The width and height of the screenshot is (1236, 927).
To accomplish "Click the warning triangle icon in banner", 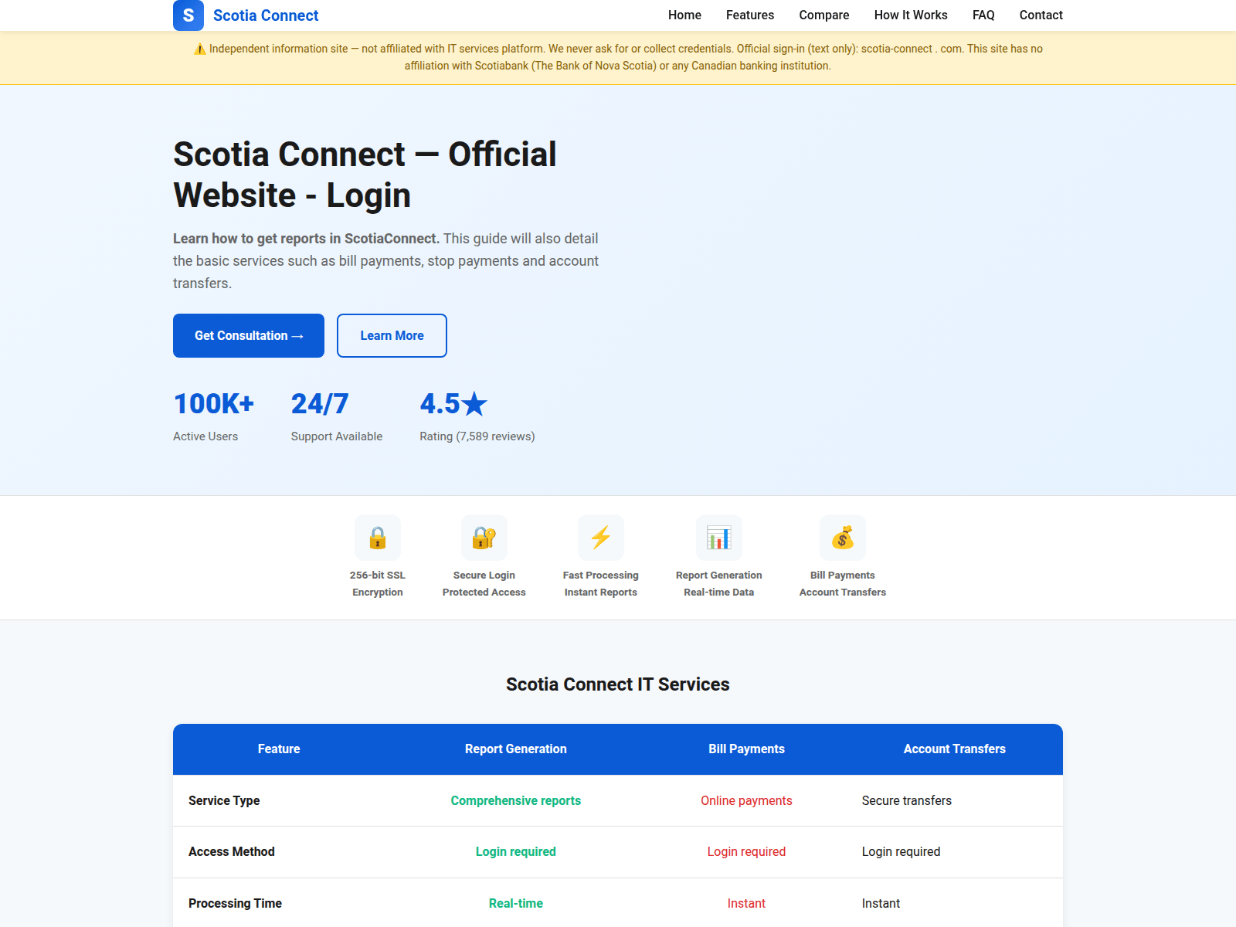I will [x=199, y=49].
